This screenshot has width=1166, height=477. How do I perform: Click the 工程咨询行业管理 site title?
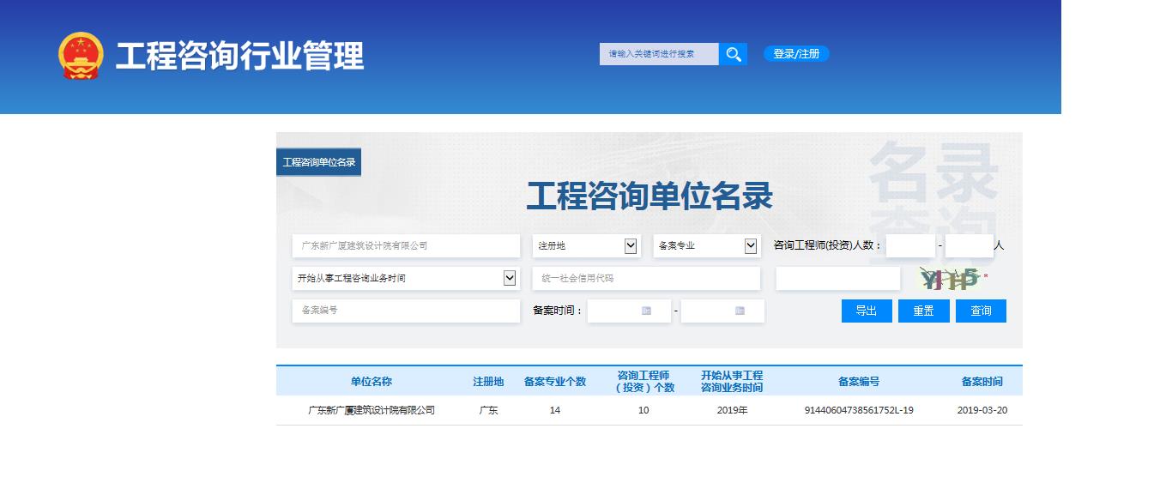click(240, 56)
